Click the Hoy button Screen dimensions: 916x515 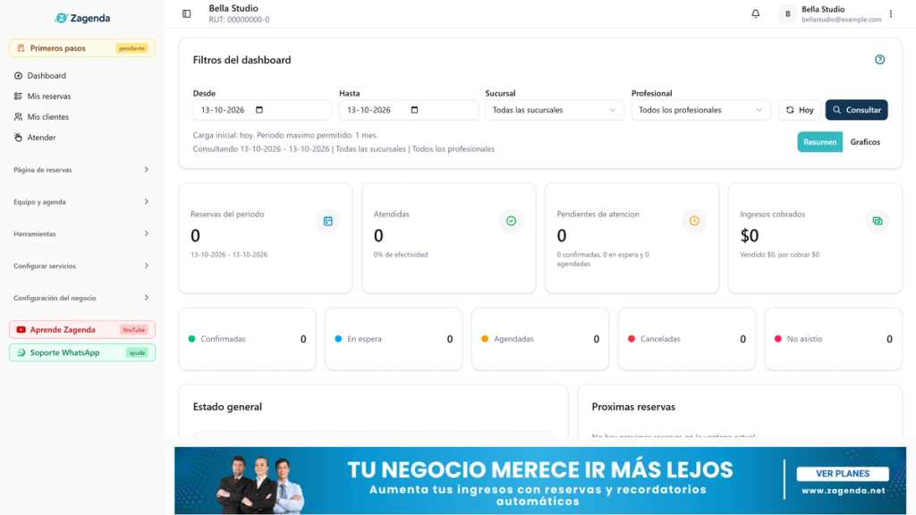coord(799,110)
